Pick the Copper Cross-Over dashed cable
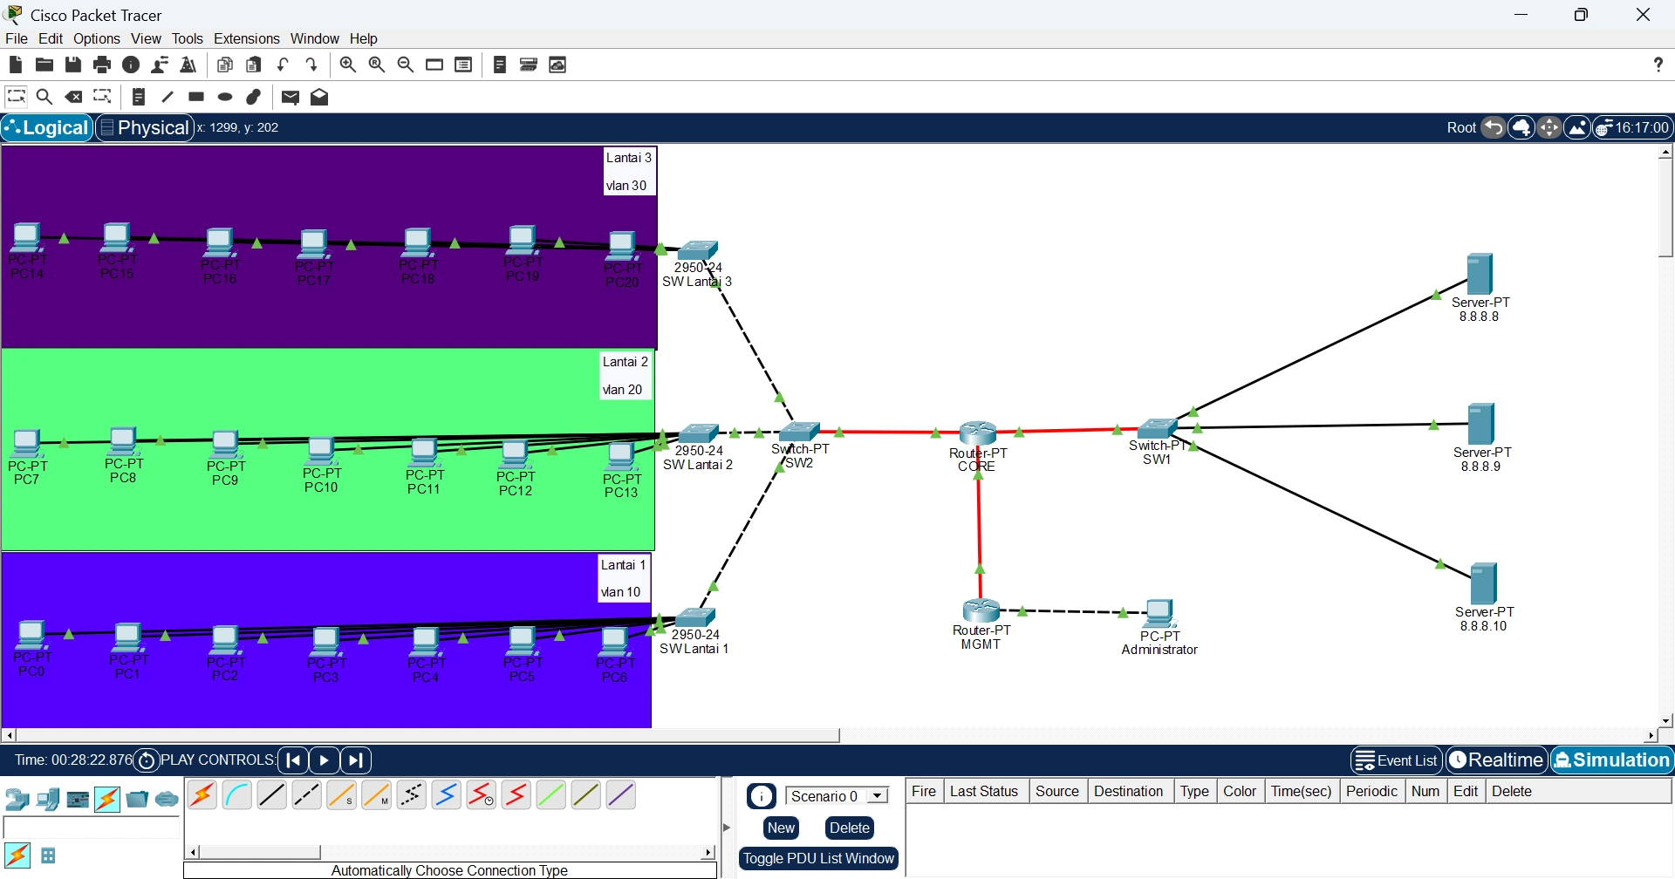The height and width of the screenshot is (879, 1675). click(307, 795)
